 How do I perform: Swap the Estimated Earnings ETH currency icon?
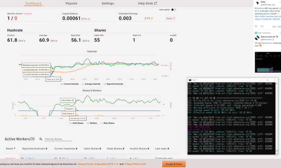coord(152,18)
